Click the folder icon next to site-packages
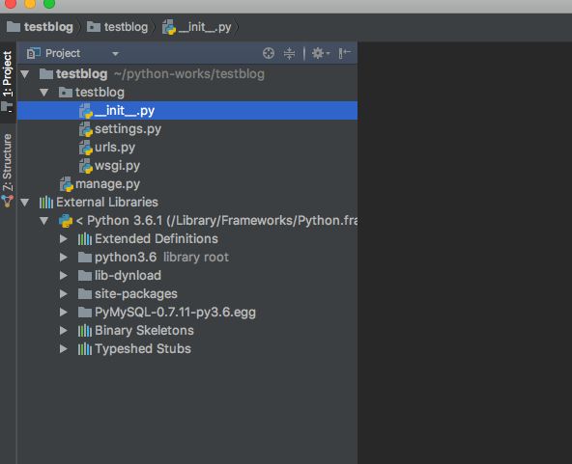 click(x=85, y=293)
